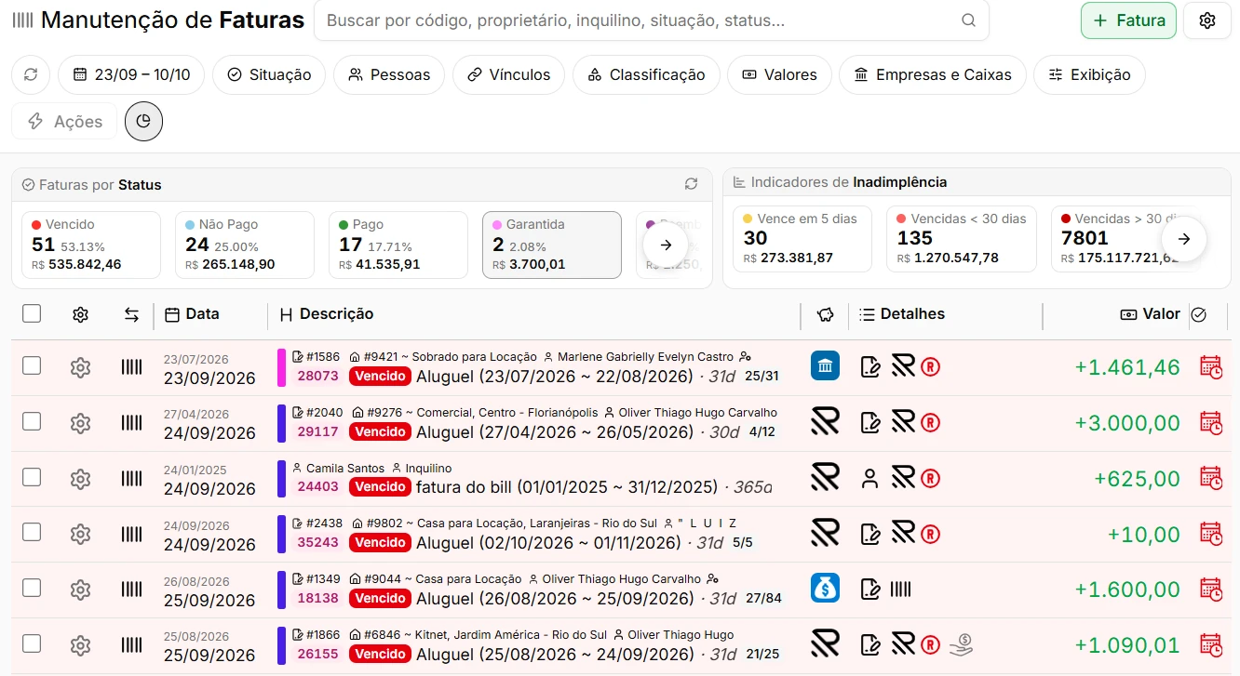
Task: Open the Empresas e Caixas filter
Action: [932, 74]
